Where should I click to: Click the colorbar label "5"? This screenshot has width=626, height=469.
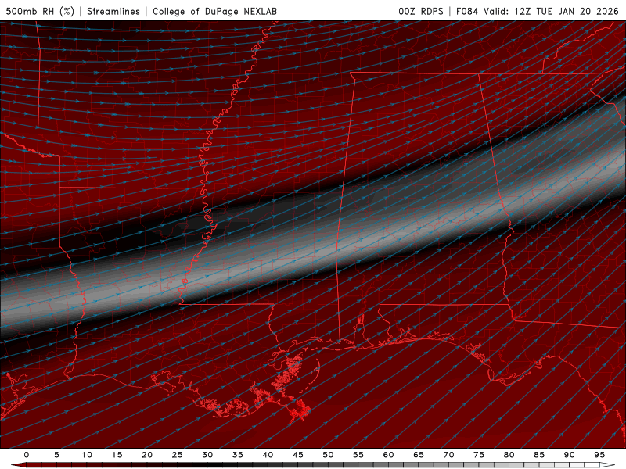point(56,455)
